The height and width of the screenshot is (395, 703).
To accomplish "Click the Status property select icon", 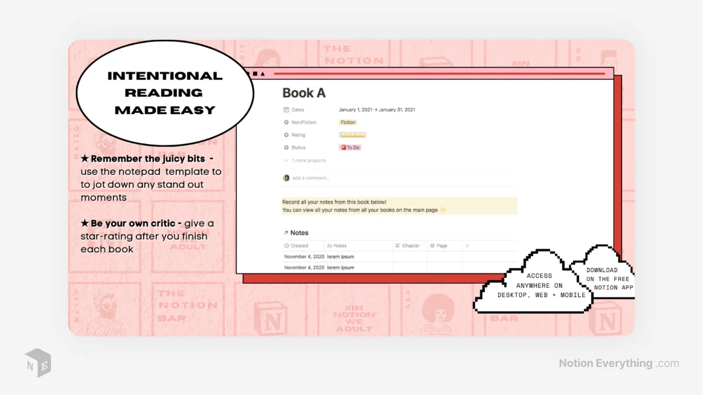I will [286, 147].
